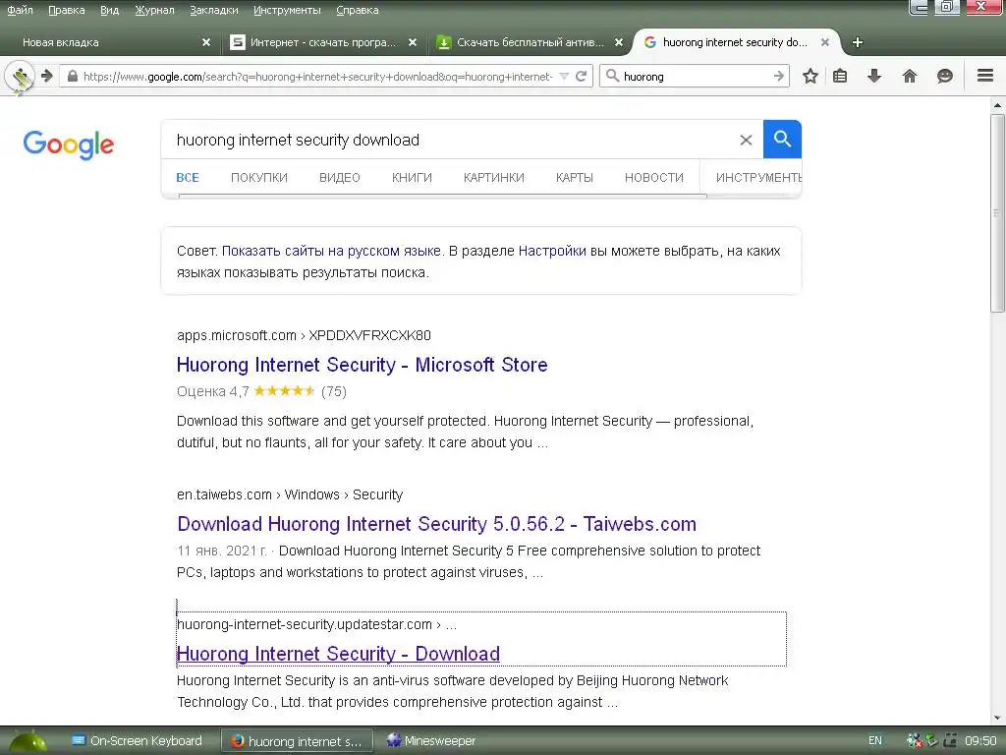The height and width of the screenshot is (755, 1006).
Task: Clear Google search box with X
Action: pyautogui.click(x=746, y=140)
